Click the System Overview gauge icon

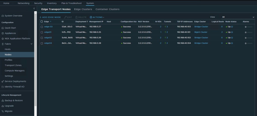click(x=3, y=16)
